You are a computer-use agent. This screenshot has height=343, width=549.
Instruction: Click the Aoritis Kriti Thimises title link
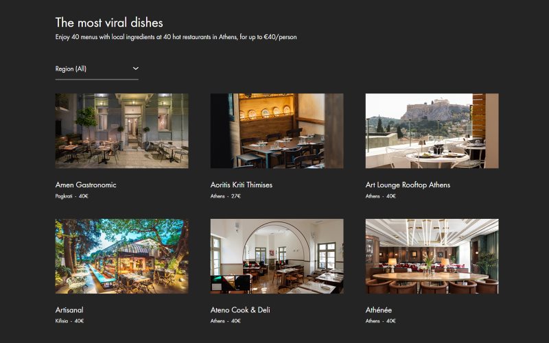[x=242, y=185]
